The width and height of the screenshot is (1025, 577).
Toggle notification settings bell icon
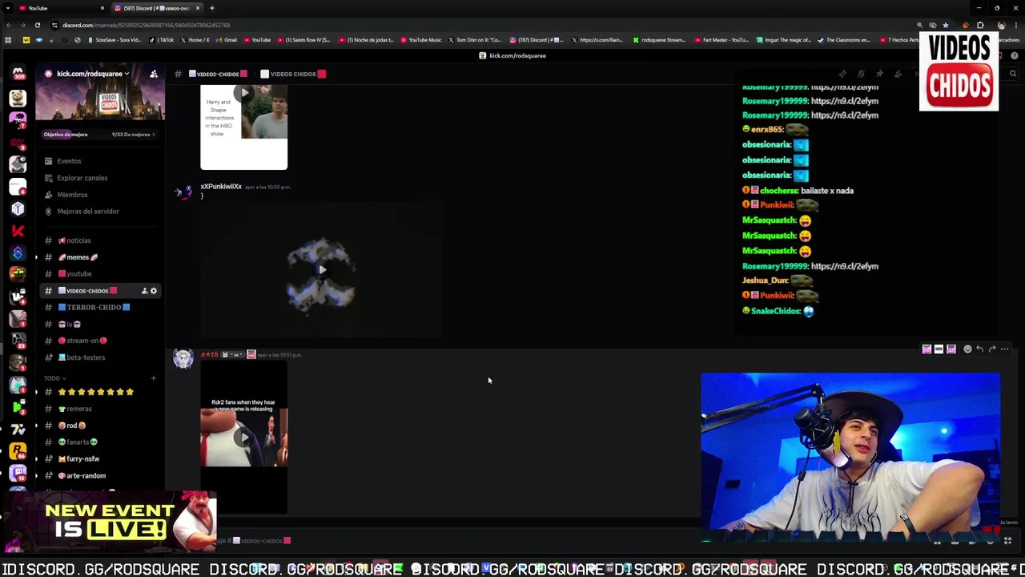(861, 74)
